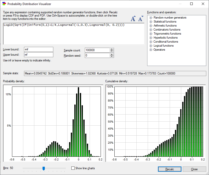Select Statistical functions tree item

(165, 22)
